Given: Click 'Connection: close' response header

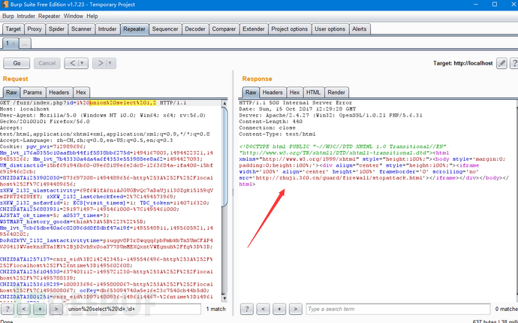Looking at the screenshot, I should [267, 128].
